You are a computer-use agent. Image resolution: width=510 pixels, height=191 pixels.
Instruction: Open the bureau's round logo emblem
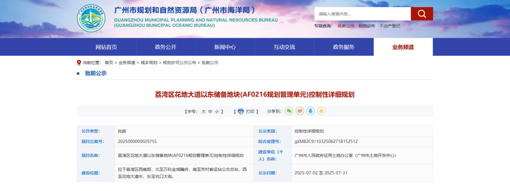click(91, 18)
